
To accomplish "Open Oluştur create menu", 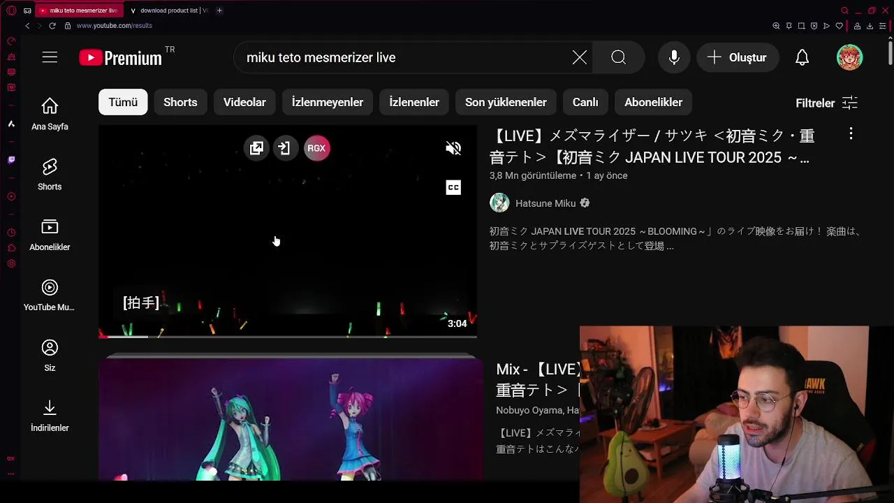I will pos(738,57).
